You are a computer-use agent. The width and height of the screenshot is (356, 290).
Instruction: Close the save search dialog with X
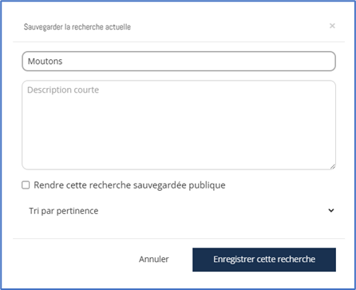coord(332,26)
